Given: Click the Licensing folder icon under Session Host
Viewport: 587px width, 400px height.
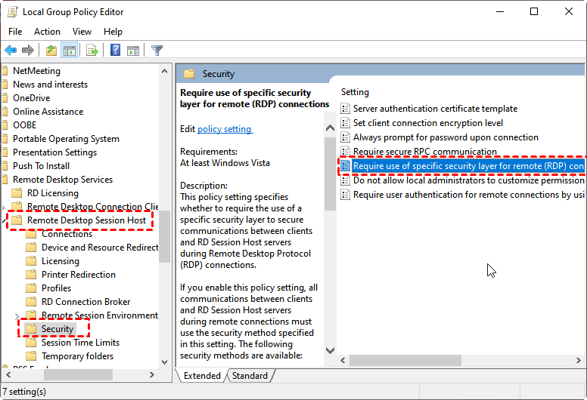Looking at the screenshot, I should 31,260.
